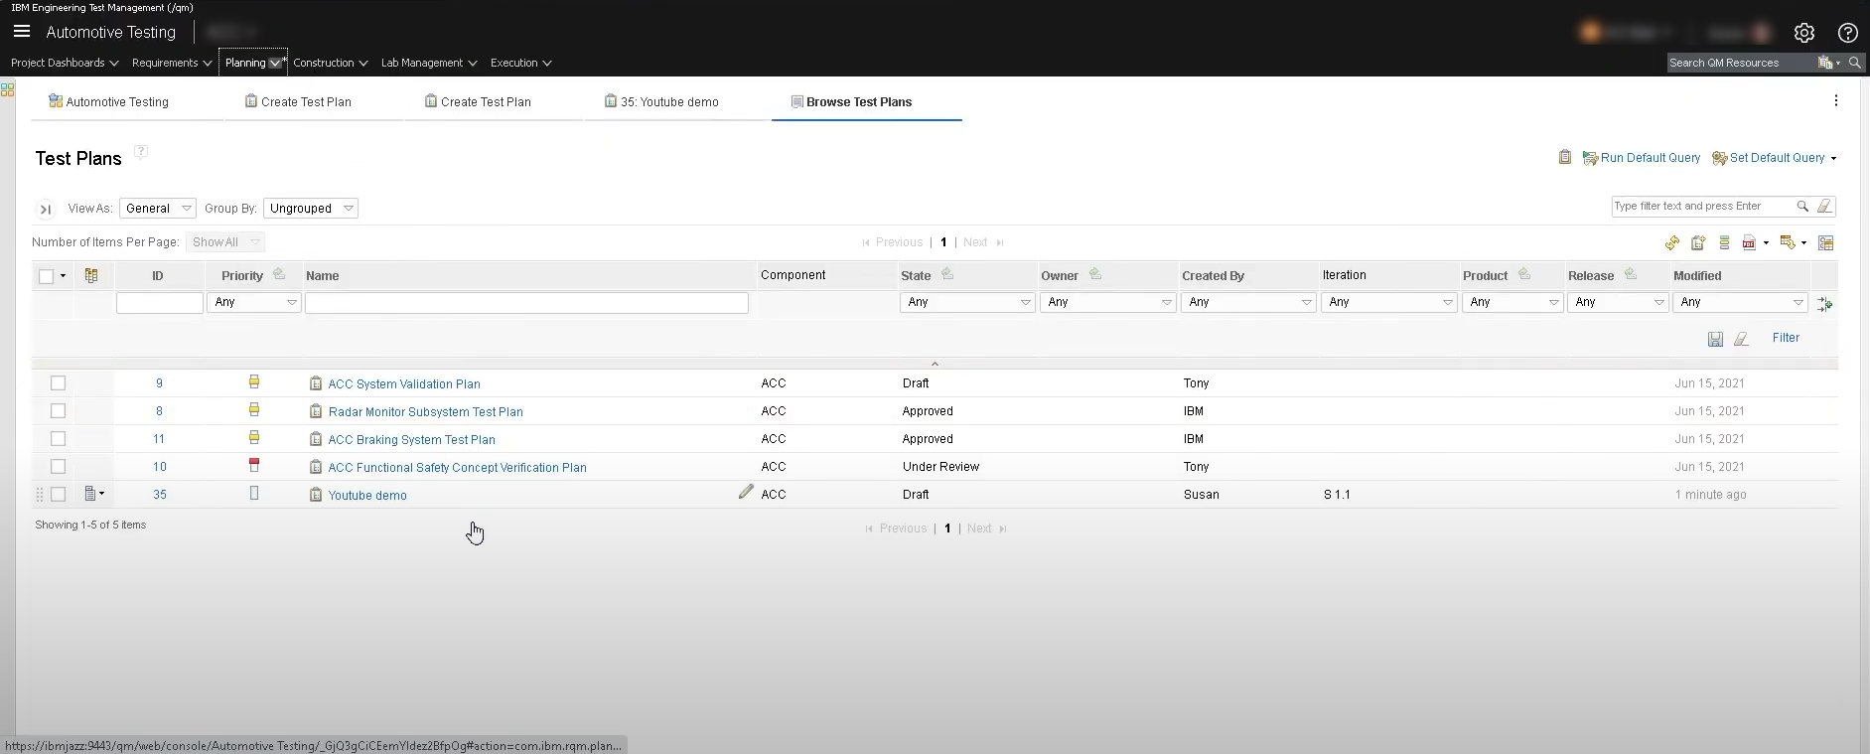Image resolution: width=1870 pixels, height=754 pixels.
Task: Click the save query floppy disk icon
Action: [x=1715, y=339]
